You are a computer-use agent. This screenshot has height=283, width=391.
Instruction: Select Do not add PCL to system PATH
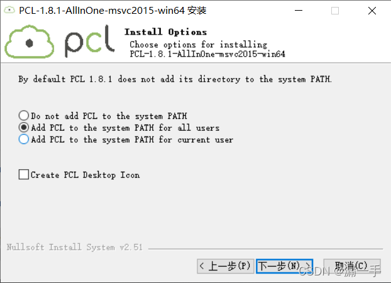(24, 116)
